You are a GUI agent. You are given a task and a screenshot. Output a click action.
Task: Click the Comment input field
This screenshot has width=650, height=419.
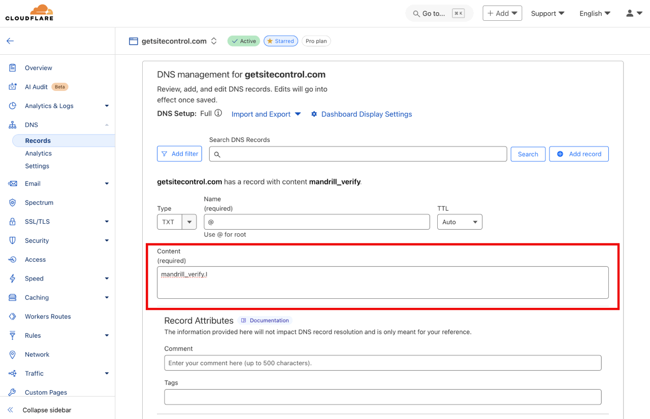(382, 363)
